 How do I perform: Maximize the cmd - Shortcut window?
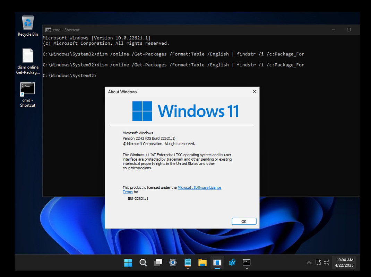(x=349, y=30)
